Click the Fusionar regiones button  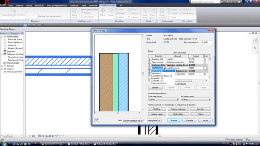tap(178, 109)
